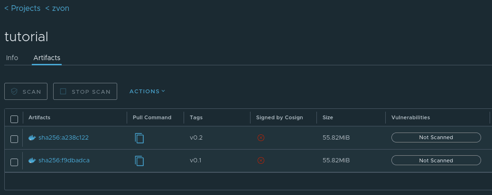Select all artifacts with the header checkbox
This screenshot has height=195, width=492.
14,119
